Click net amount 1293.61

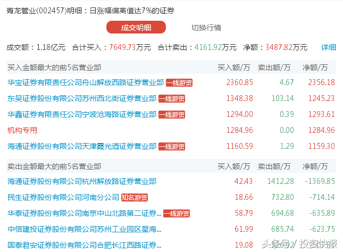point(322,114)
